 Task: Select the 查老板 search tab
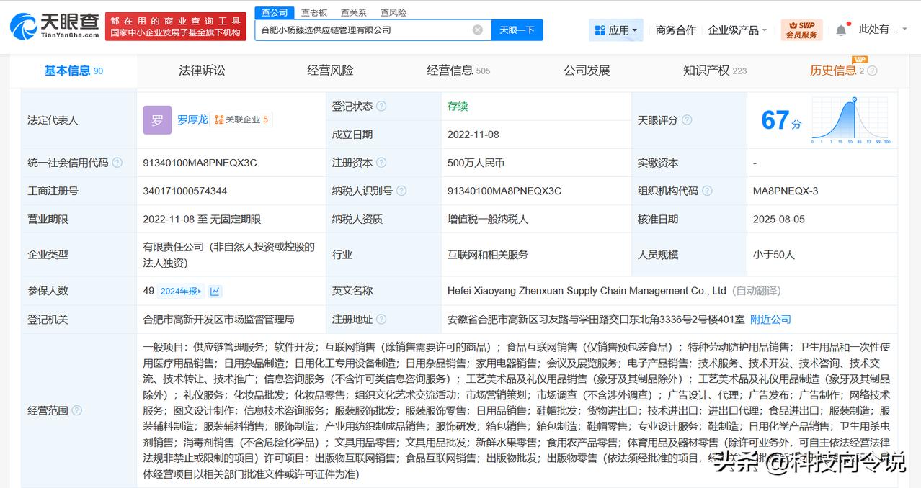[x=314, y=12]
